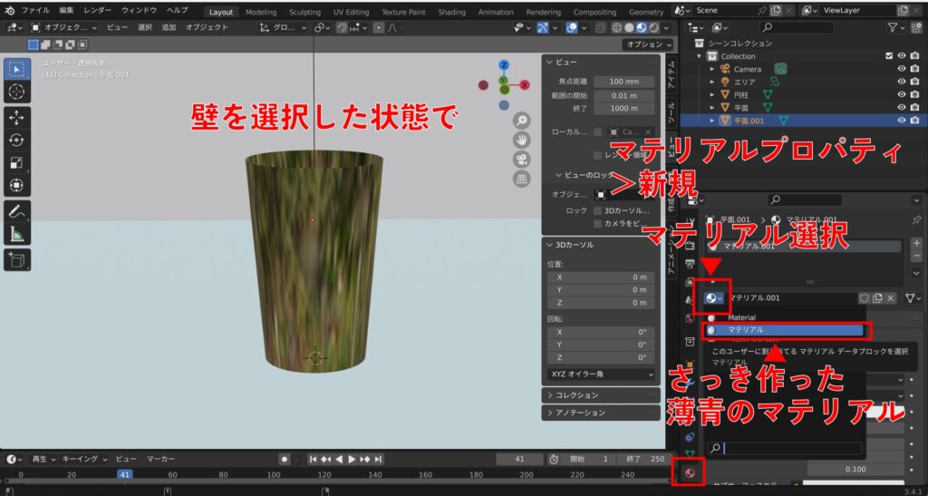Open the Material Properties tab icon
The image size is (928, 496).
click(691, 472)
